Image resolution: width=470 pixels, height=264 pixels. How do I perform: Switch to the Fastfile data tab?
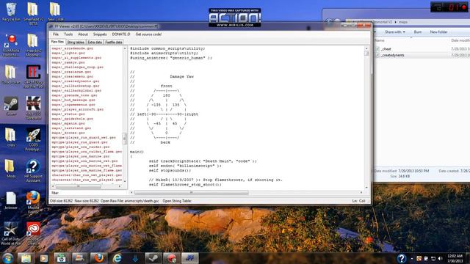point(114,43)
